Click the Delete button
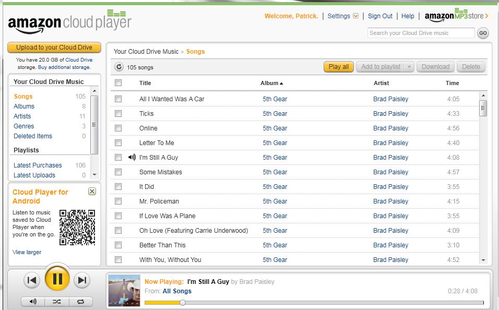499x310 pixels. pyautogui.click(x=471, y=67)
